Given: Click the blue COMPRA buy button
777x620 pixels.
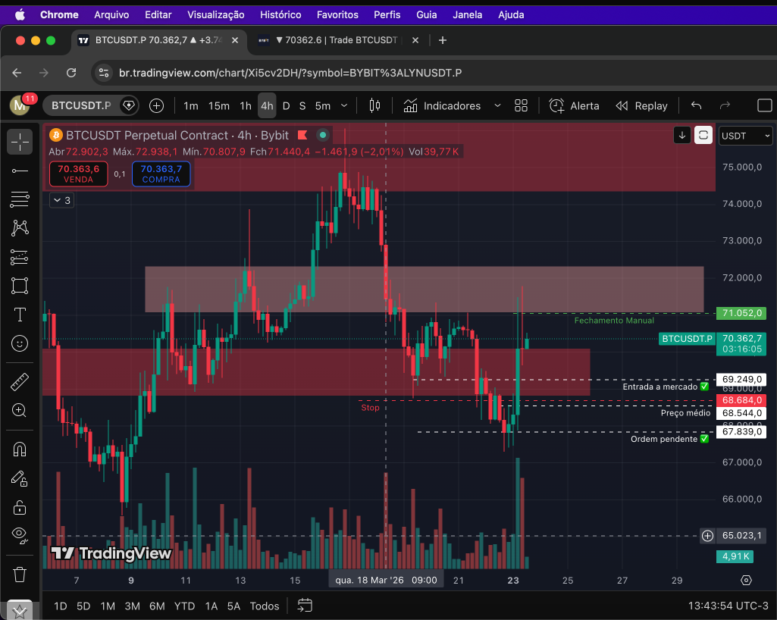Looking at the screenshot, I should [161, 174].
